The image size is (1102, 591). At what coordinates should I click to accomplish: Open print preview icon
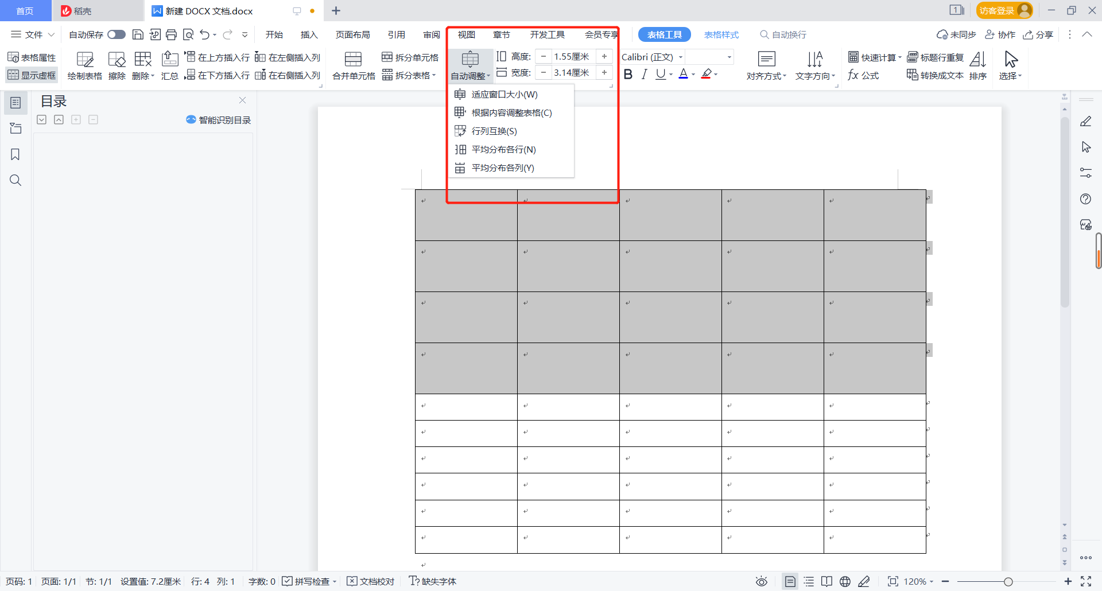point(188,34)
